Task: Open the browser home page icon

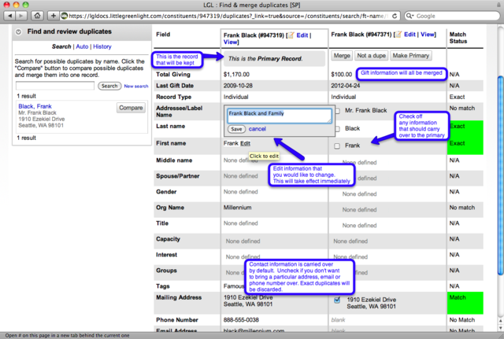Action: click(x=37, y=16)
